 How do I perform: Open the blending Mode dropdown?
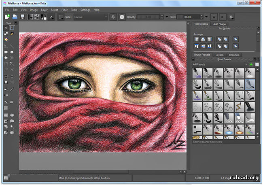point(90,17)
